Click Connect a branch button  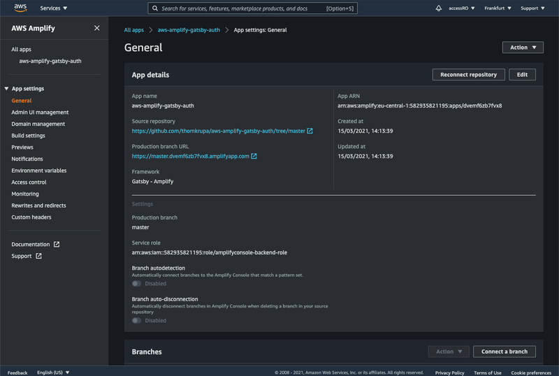click(504, 352)
